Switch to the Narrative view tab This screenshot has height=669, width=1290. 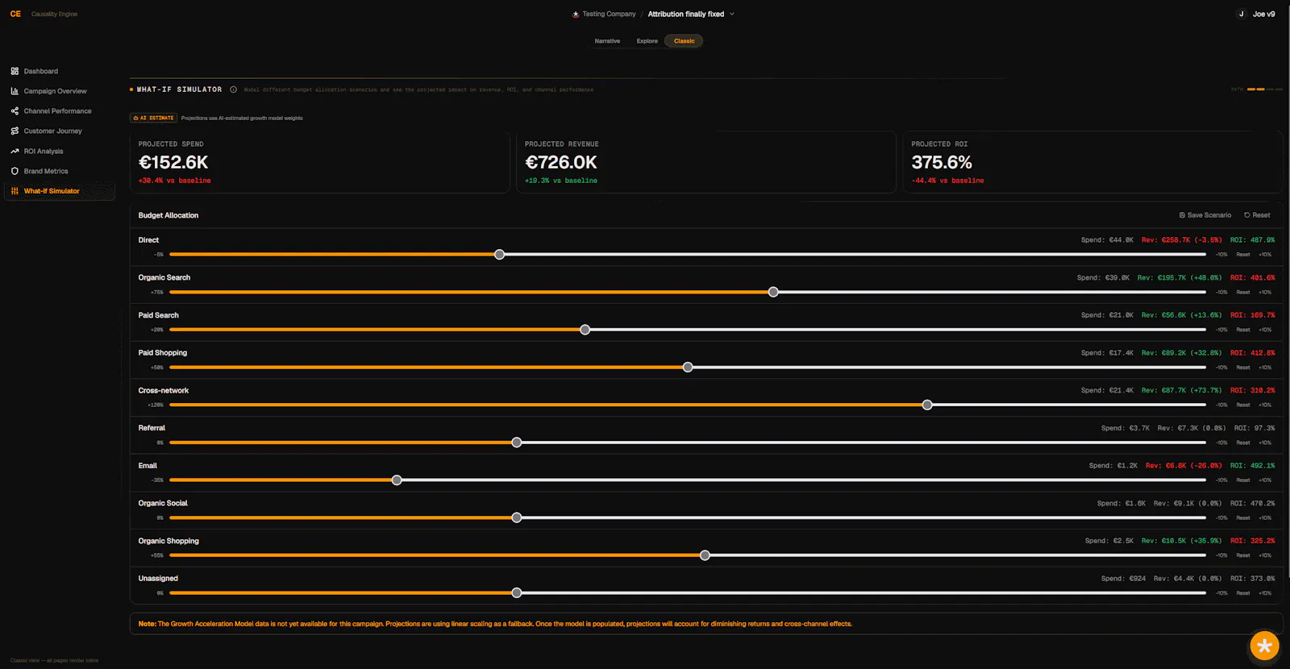click(607, 41)
